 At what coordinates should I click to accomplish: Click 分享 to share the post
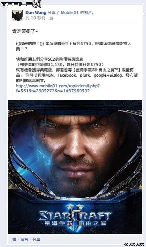click(36, 240)
